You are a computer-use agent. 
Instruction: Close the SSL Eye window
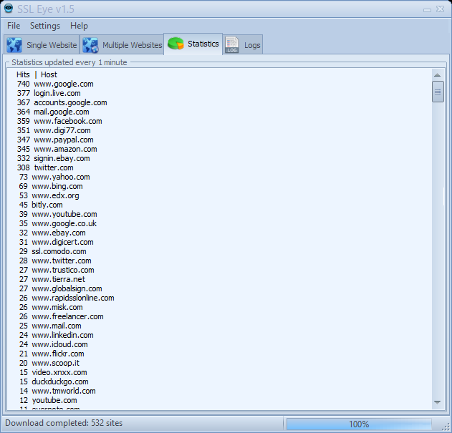click(441, 9)
